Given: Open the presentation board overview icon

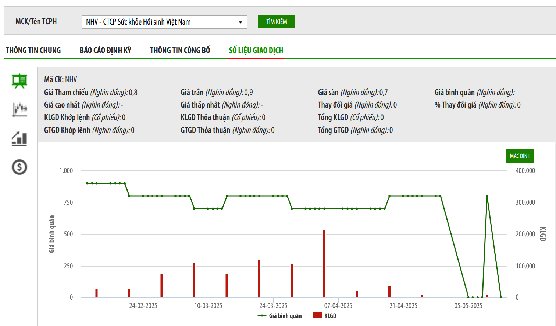Looking at the screenshot, I should click(x=19, y=81).
